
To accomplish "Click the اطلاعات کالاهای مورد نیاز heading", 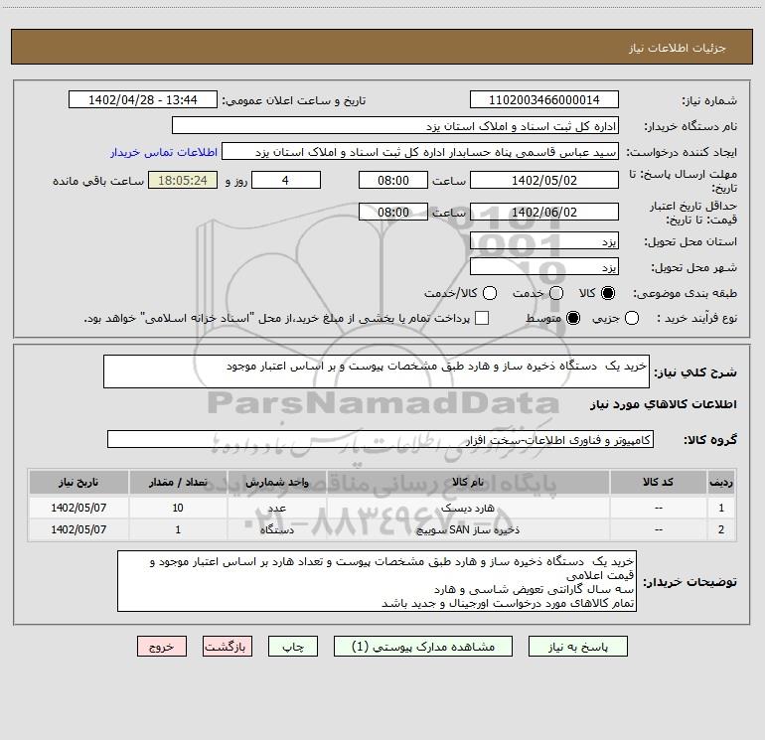I will tap(663, 404).
